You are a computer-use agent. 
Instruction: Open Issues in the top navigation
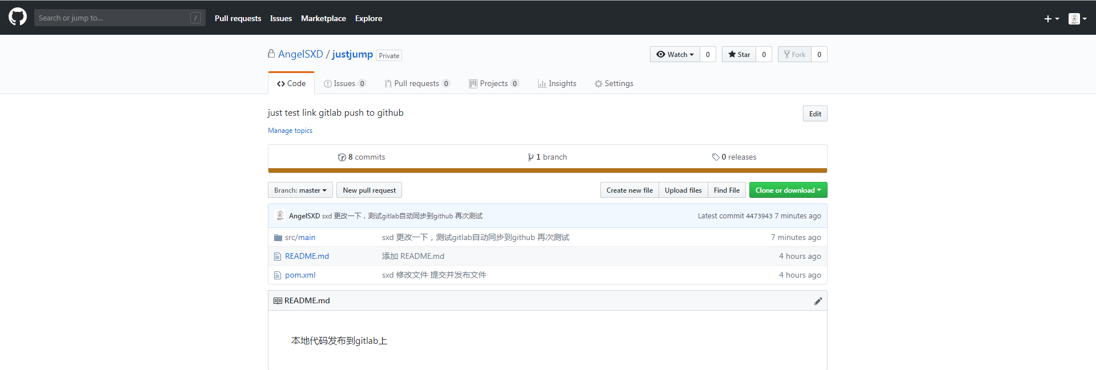point(280,18)
